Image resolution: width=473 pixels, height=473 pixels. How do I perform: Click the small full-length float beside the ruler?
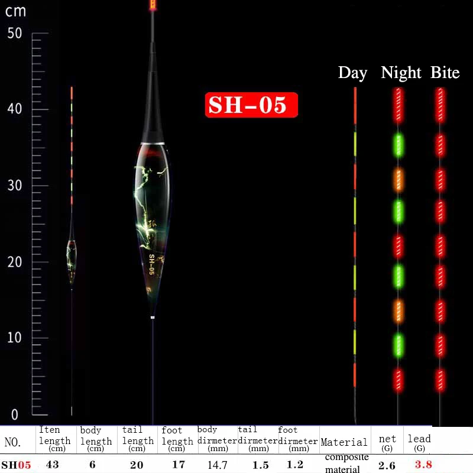[x=72, y=251]
